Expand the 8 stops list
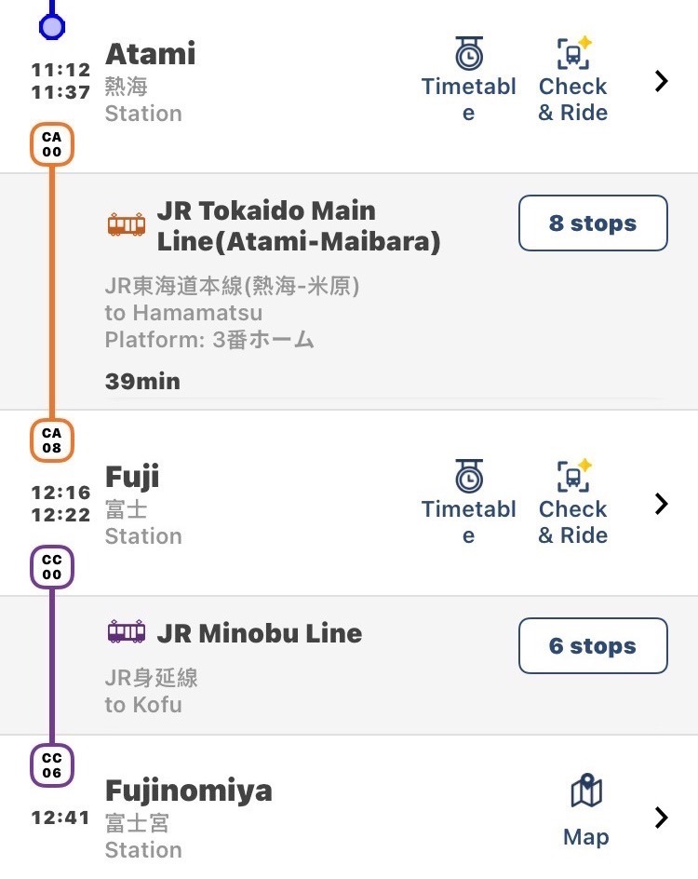The width and height of the screenshot is (698, 879). (x=593, y=223)
